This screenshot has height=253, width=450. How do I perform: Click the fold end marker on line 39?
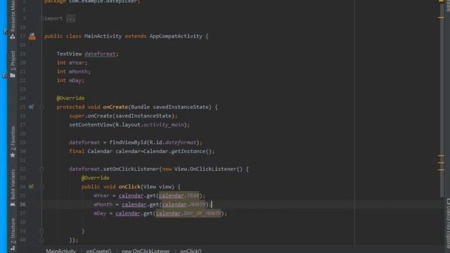click(41, 231)
